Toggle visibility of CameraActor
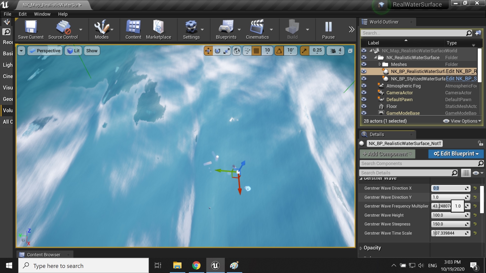Viewport: 486px width, 273px height. [x=364, y=93]
